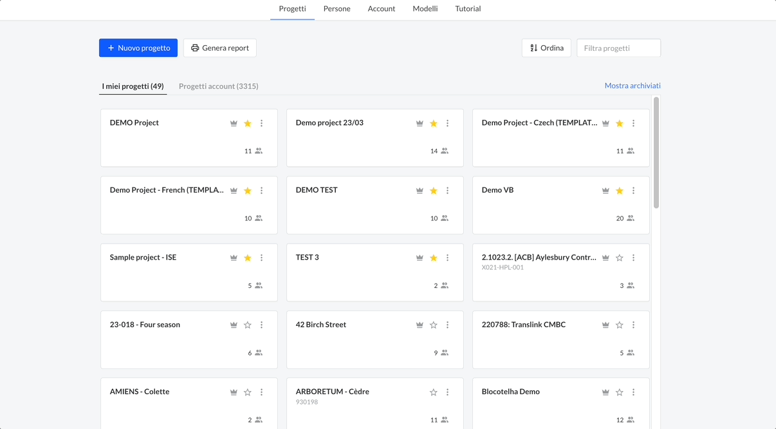
Task: Click the crown icon on DEMO TEST card
Action: point(420,191)
